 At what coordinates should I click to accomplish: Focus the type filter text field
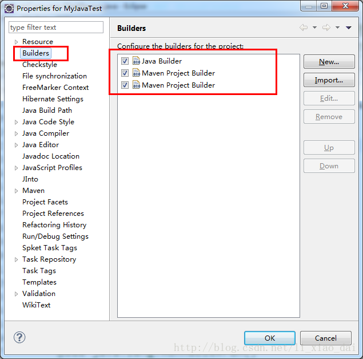[56, 27]
